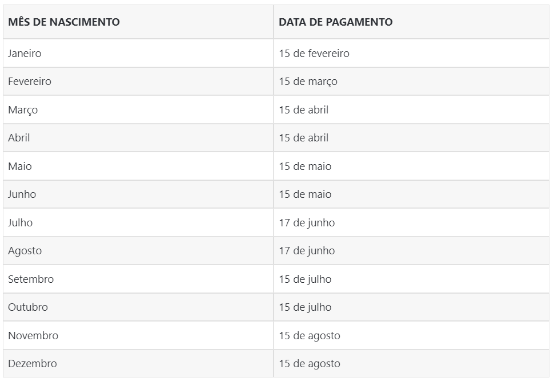Click the payment date in the Dezembro row

tap(310, 364)
